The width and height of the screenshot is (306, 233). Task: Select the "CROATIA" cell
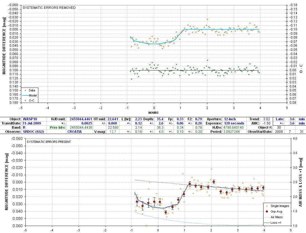75,132
